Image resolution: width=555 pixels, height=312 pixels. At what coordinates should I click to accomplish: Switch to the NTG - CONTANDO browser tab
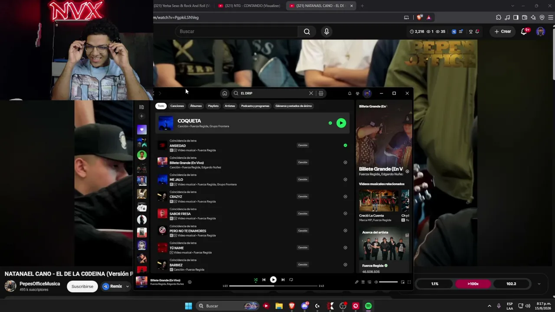[x=249, y=6]
